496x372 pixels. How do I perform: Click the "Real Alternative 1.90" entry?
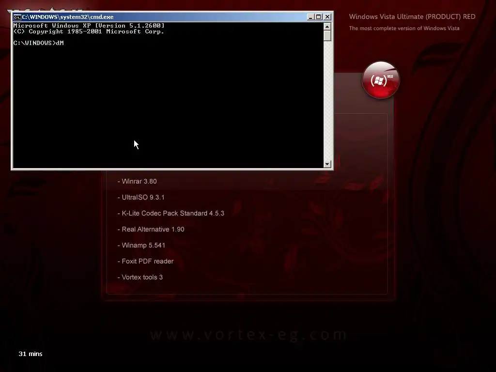151,229
